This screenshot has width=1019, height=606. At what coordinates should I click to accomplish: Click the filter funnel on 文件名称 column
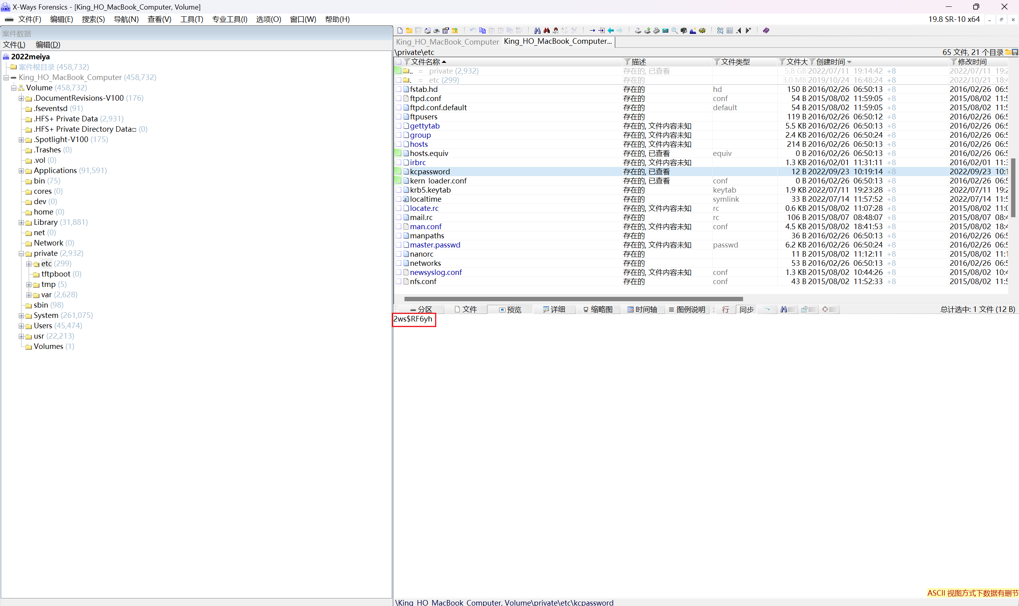(x=407, y=62)
